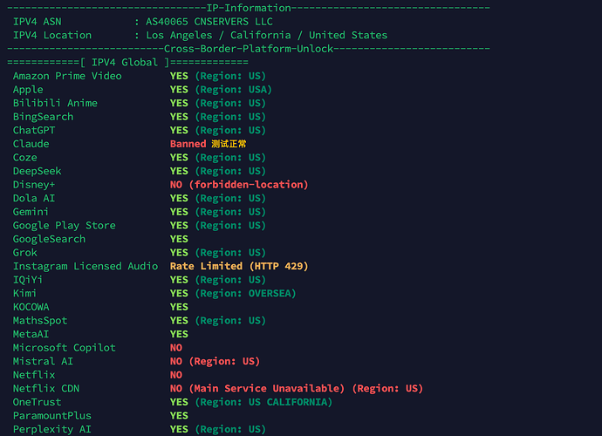Click 'YES (Region: US)' result for Perplexity AI
The image size is (602, 436).
pyautogui.click(x=218, y=430)
